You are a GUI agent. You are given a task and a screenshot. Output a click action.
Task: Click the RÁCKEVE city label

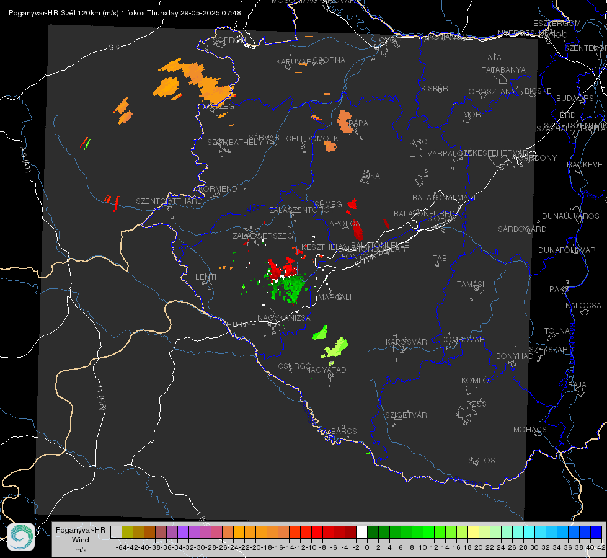585,165
